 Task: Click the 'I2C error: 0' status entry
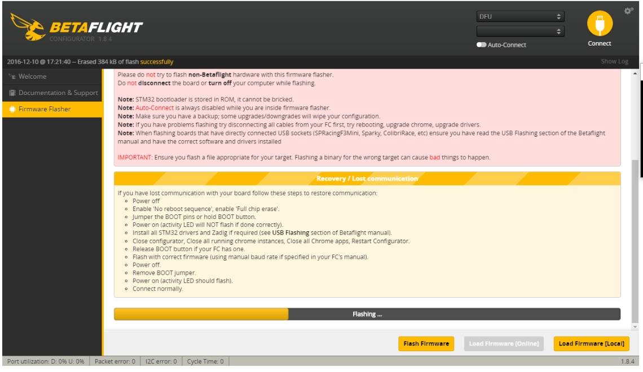click(161, 361)
